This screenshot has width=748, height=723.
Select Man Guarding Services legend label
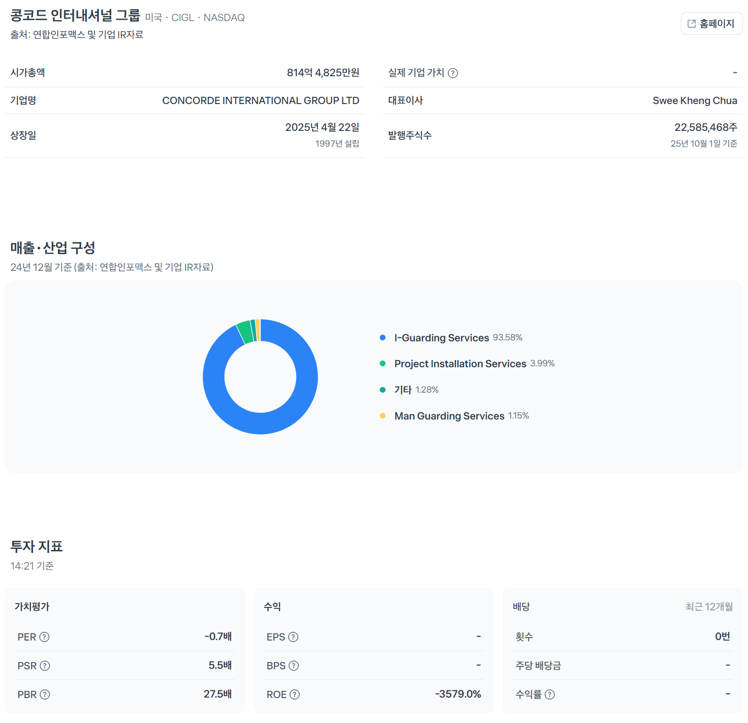click(449, 416)
